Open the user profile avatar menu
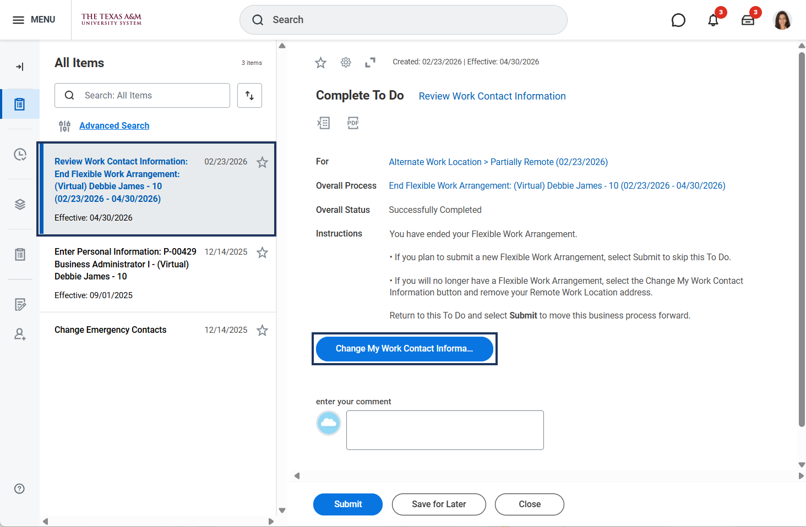806x527 pixels. [782, 20]
